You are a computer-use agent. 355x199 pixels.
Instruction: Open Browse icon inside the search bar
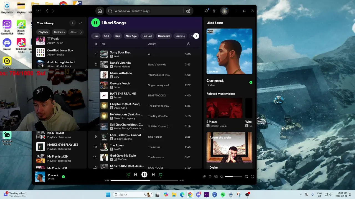click(188, 11)
